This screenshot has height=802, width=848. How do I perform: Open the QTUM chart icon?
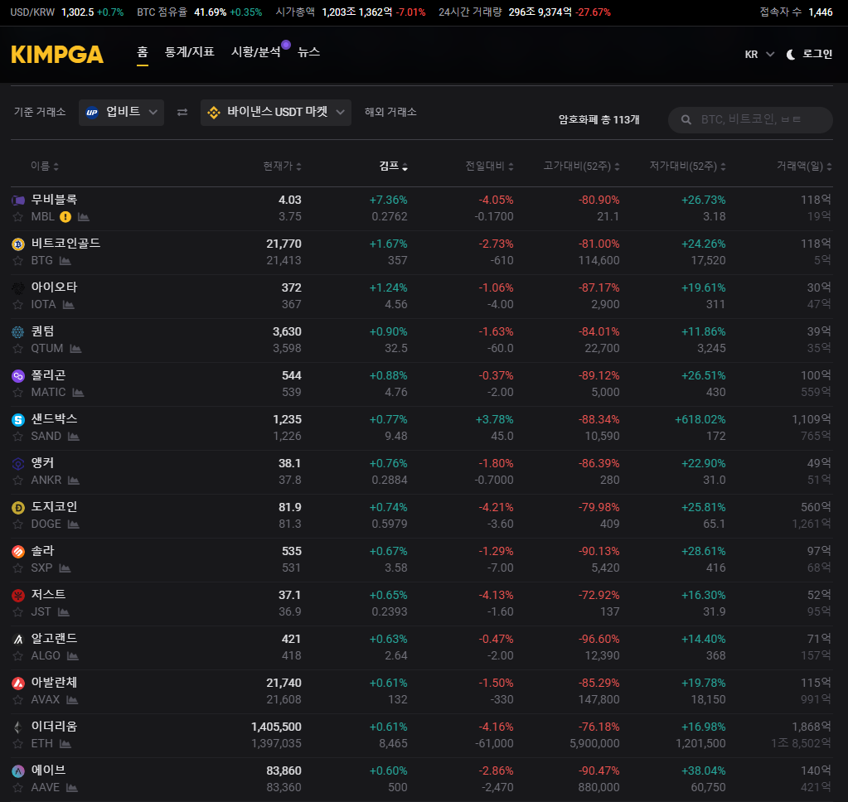tap(75, 349)
